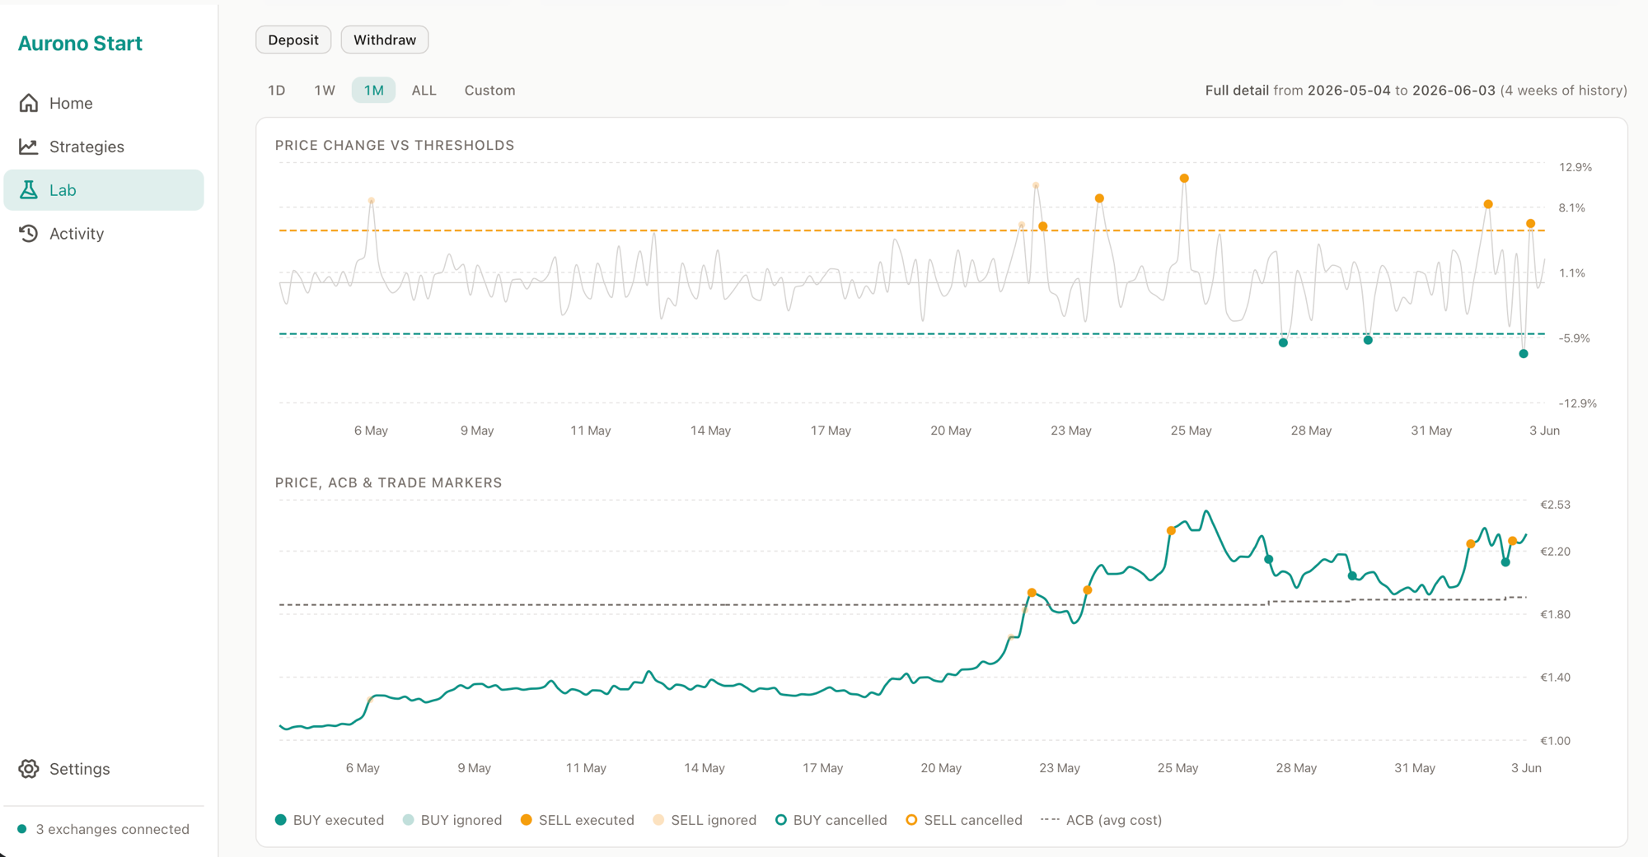
Task: Toggle the BUY executed legend marker
Action: point(281,820)
